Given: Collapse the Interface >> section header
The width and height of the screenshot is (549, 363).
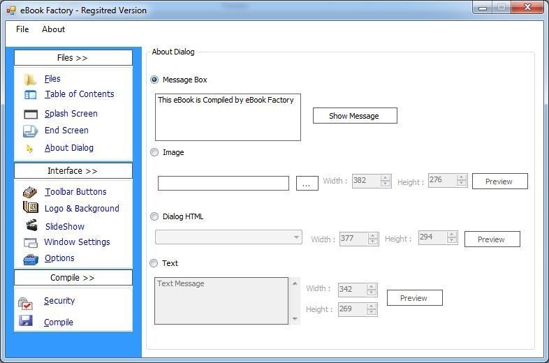Looking at the screenshot, I should tap(73, 171).
